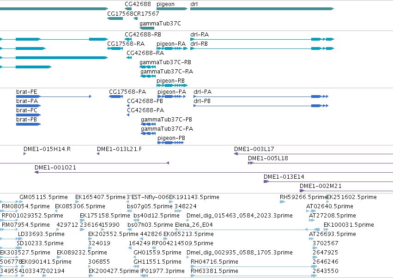Select the RM08054.5prime EST label
The width and height of the screenshot is (393, 278).
click(x=26, y=207)
